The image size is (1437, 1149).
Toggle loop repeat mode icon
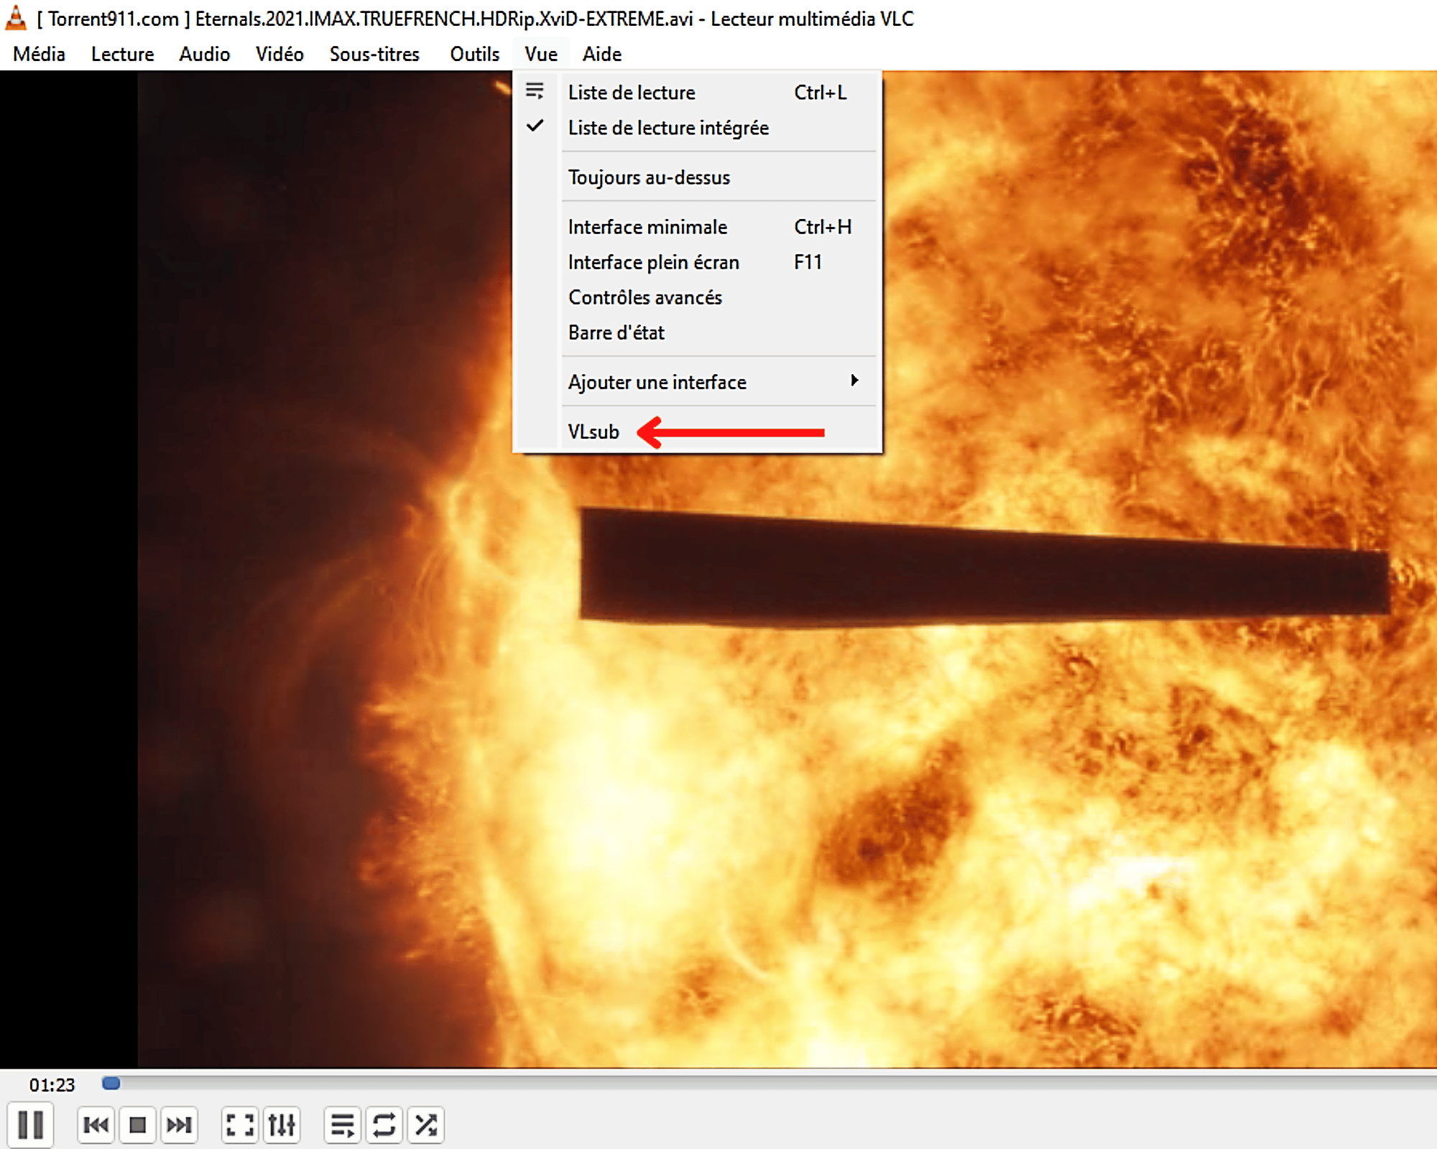384,1125
